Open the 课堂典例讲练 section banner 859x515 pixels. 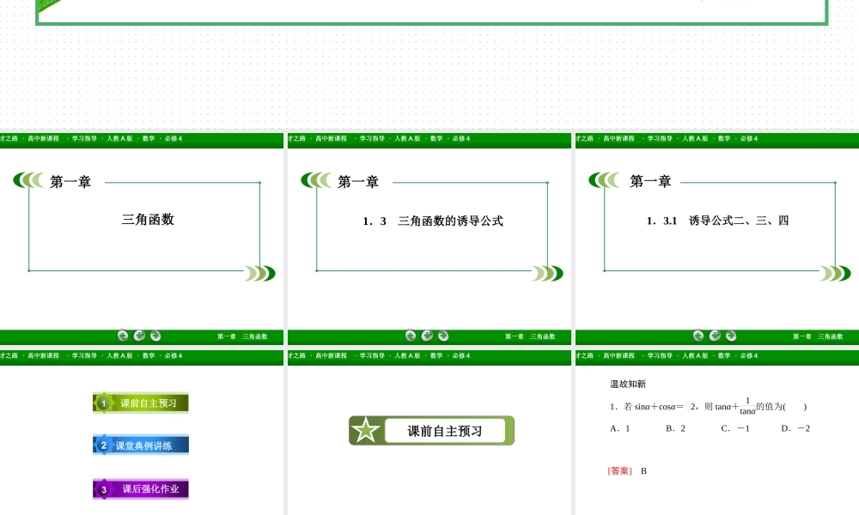pyautogui.click(x=140, y=445)
